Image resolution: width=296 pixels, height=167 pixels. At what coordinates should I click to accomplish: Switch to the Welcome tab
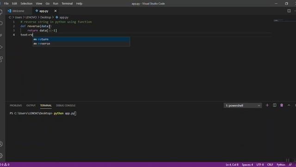(18, 11)
